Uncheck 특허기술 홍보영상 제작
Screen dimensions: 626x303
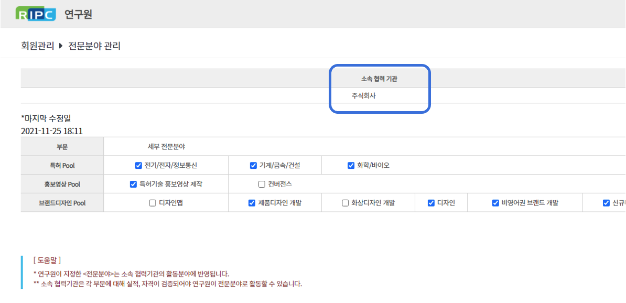click(133, 184)
